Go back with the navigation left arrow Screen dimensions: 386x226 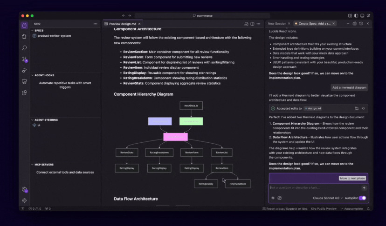(x=124, y=15)
